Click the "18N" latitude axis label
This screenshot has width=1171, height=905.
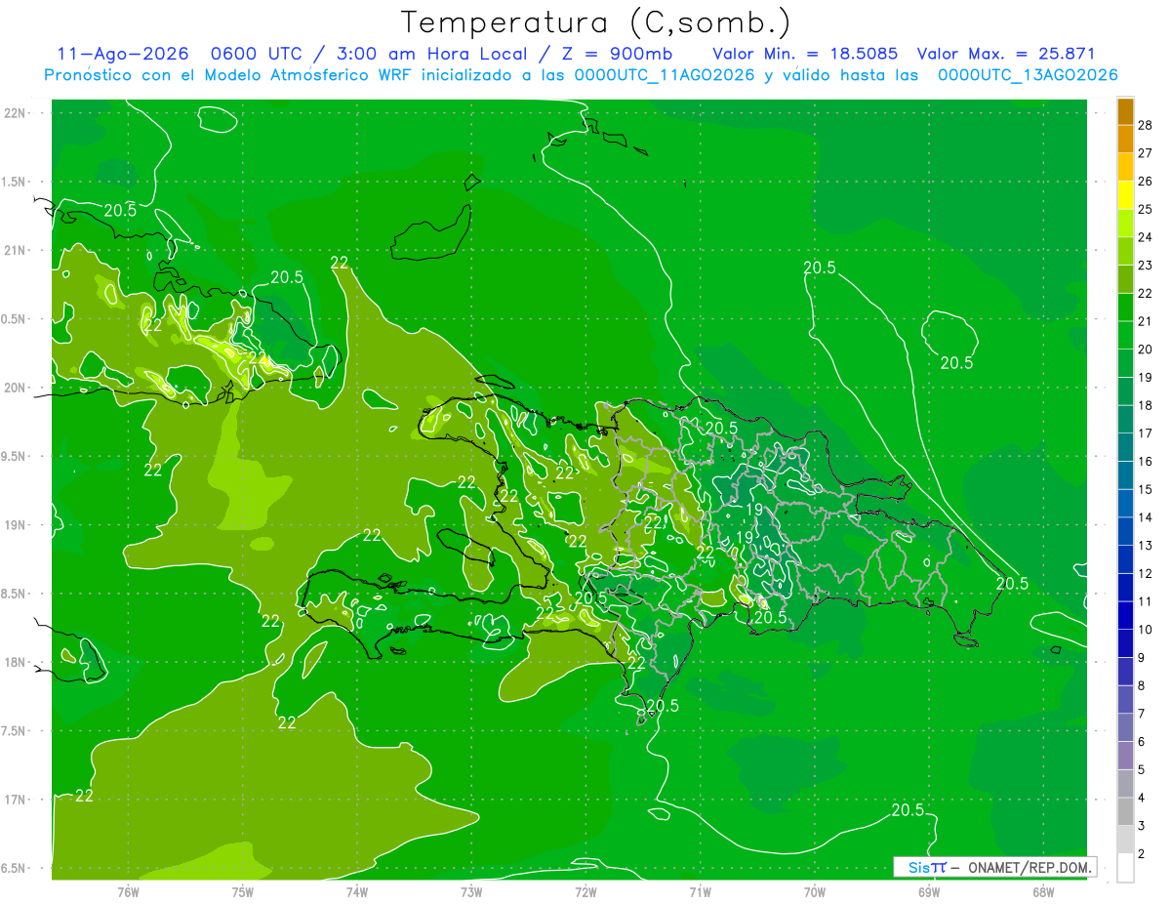pyautogui.click(x=17, y=662)
